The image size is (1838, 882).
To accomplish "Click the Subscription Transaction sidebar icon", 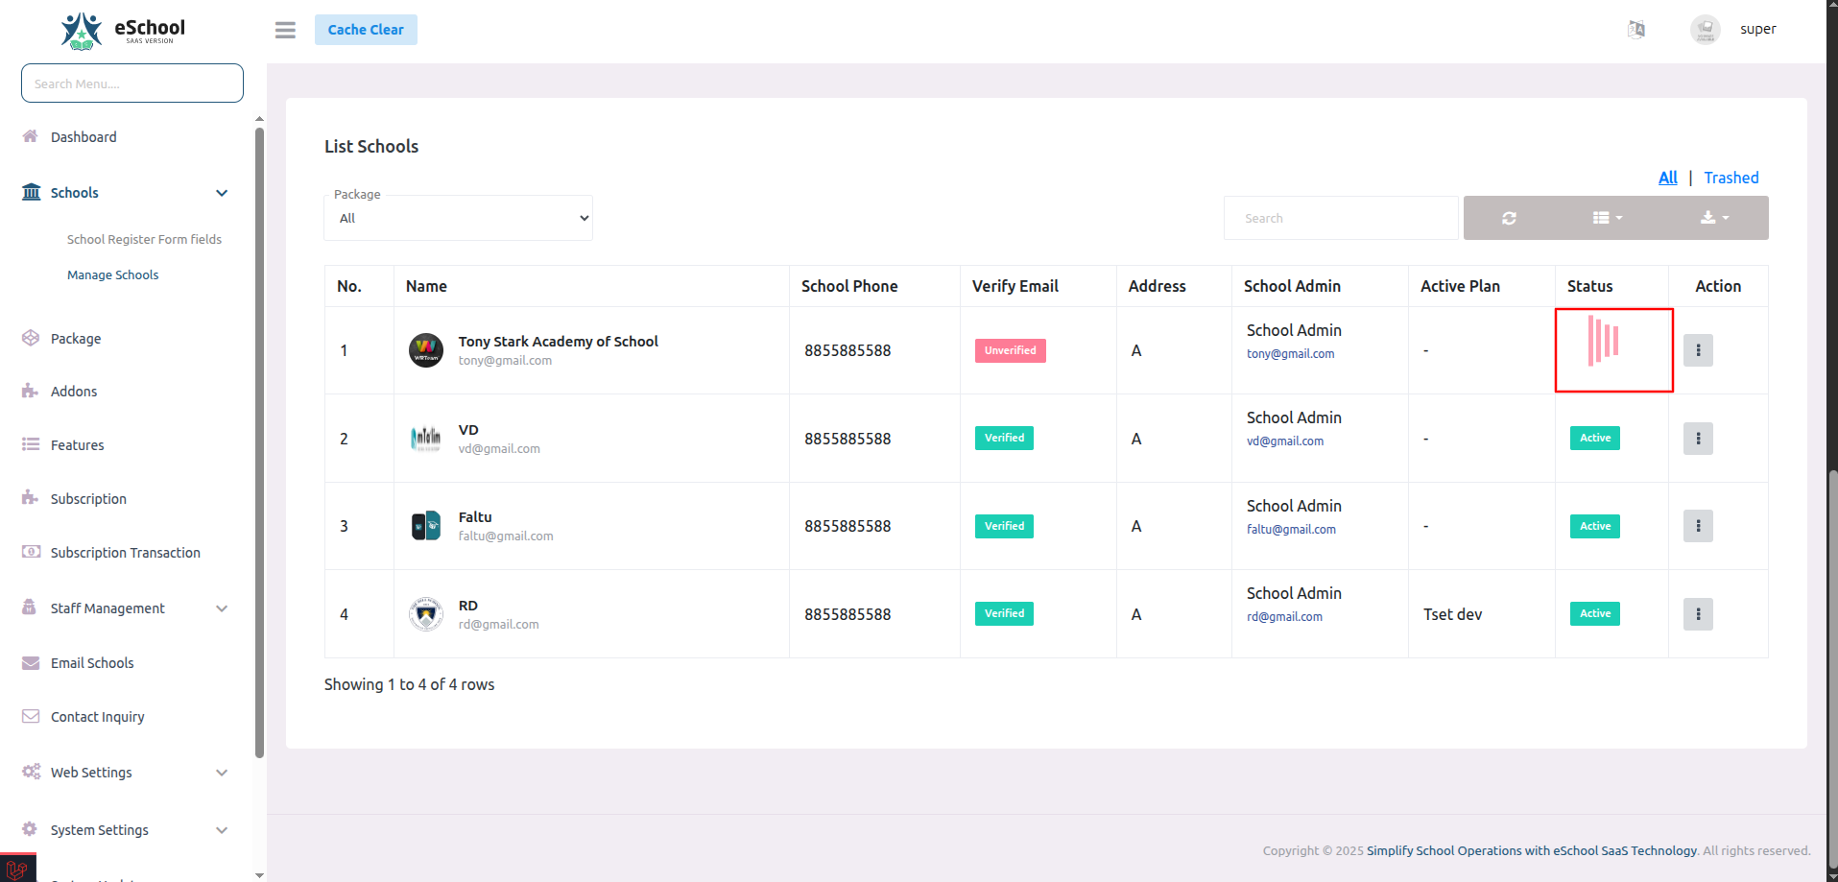I will tap(30, 552).
